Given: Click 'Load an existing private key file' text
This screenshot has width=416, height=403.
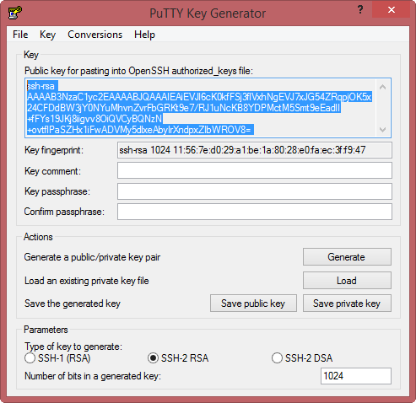Looking at the screenshot, I should (x=87, y=281).
